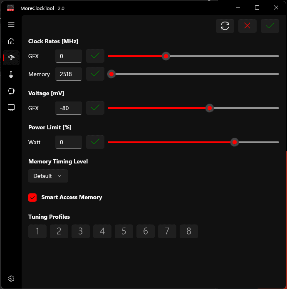Focus the GFX voltage field showing -80
287x289 pixels.
tap(69, 108)
